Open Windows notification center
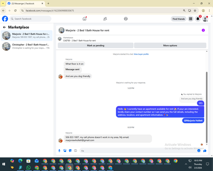The width and height of the screenshot is (213, 171). coord(207,164)
